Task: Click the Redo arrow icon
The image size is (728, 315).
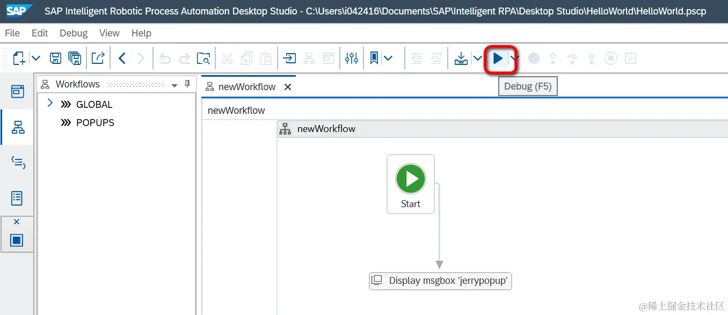Action: click(184, 58)
